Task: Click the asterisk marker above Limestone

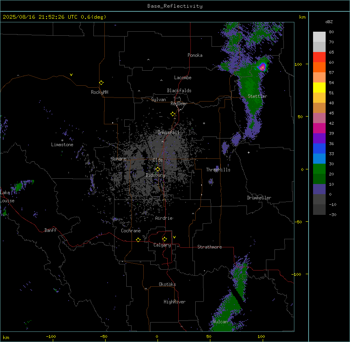Action: [x=62, y=141]
